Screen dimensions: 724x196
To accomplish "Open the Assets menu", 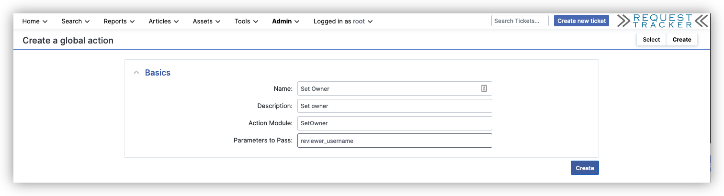I will (x=206, y=21).
